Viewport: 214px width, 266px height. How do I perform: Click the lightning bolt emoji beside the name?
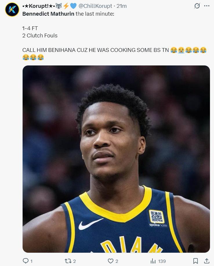(66, 6)
